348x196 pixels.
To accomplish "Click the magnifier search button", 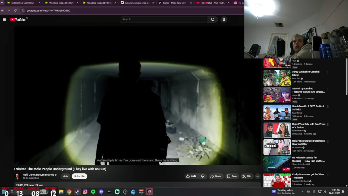I will tap(213, 19).
